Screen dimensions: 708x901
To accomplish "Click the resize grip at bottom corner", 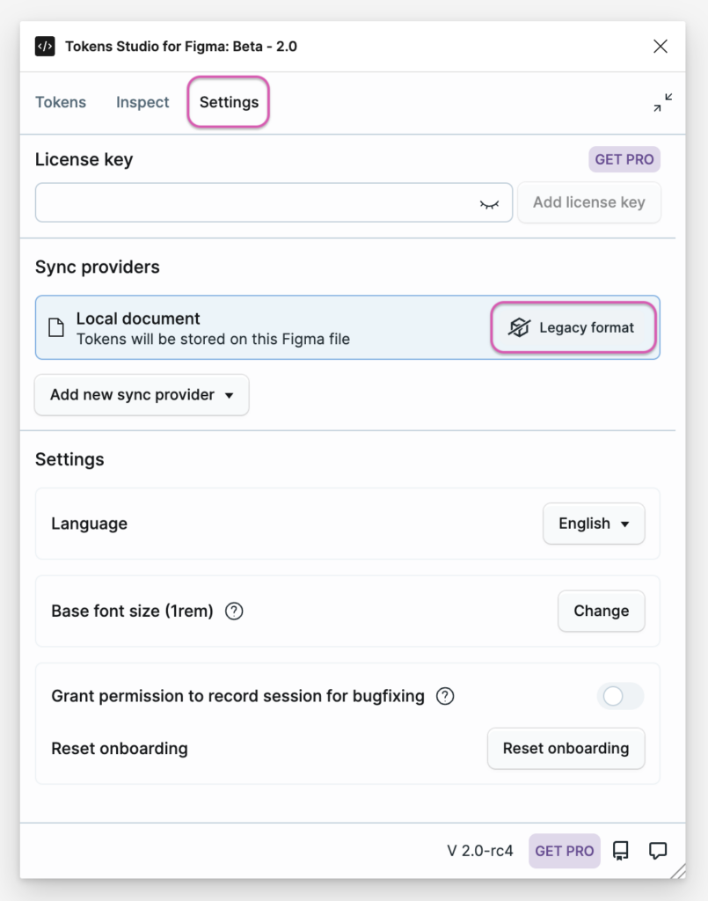I will [x=677, y=871].
